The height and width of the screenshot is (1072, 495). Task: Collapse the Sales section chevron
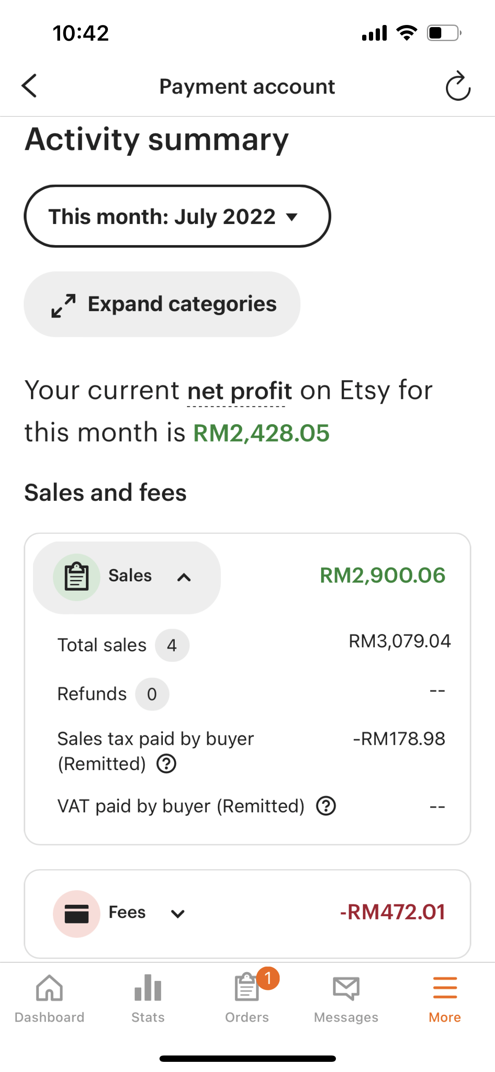click(x=184, y=577)
